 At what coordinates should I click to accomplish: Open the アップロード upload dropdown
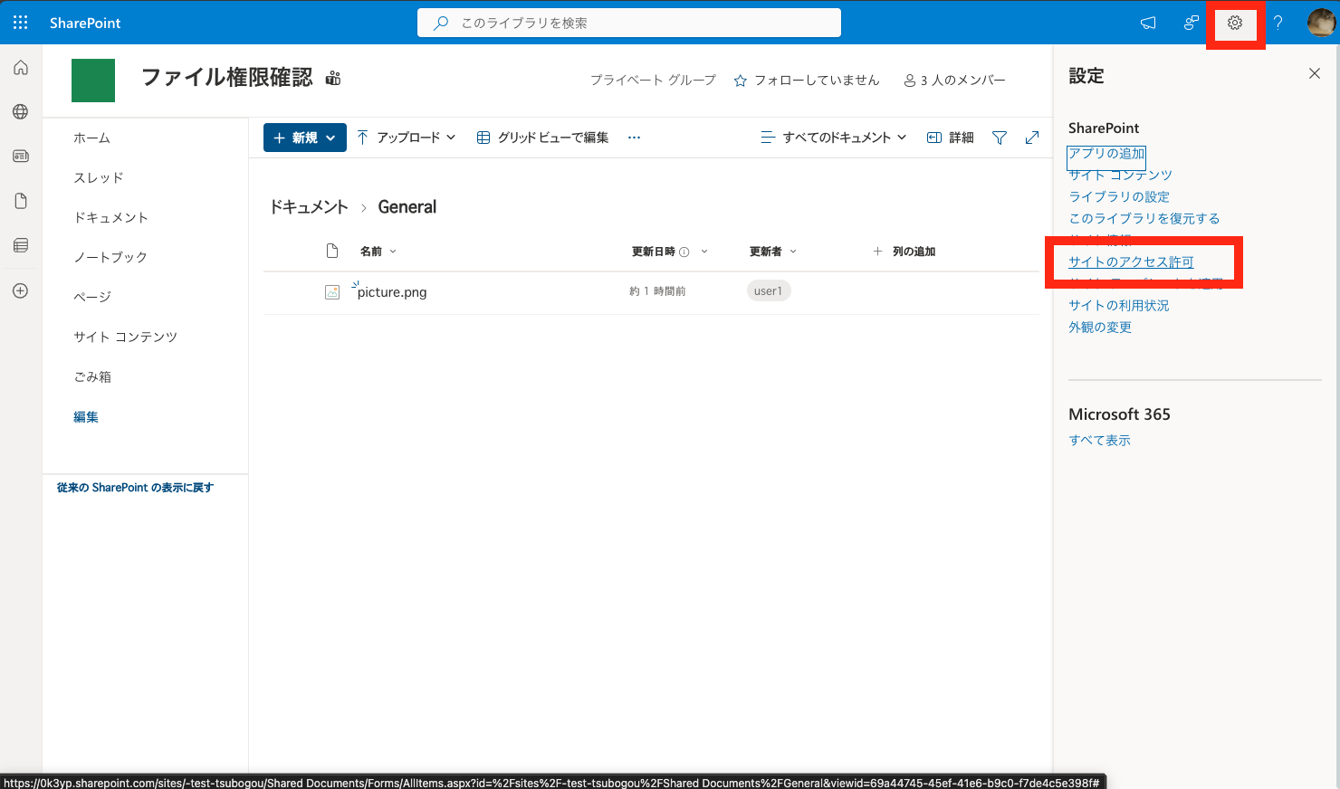pos(407,138)
